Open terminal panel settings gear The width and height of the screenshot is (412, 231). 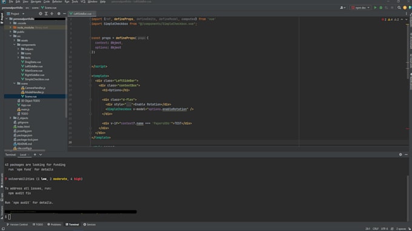coord(400,155)
